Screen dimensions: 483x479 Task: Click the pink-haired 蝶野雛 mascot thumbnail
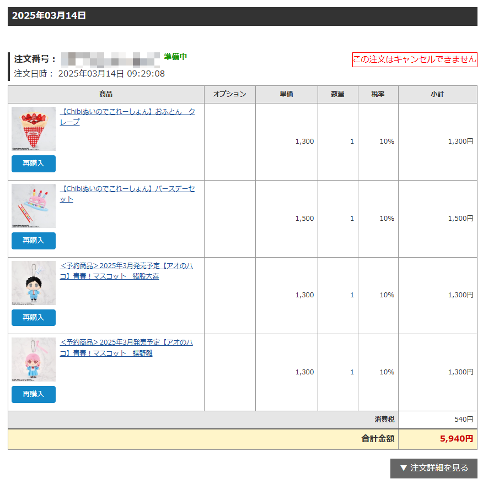click(x=34, y=360)
